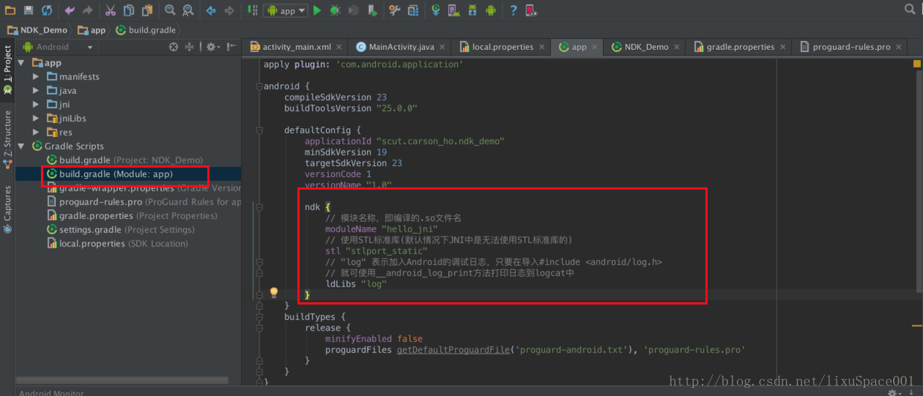This screenshot has width=923, height=396.
Task: Expand the res folder
Action: coord(35,132)
